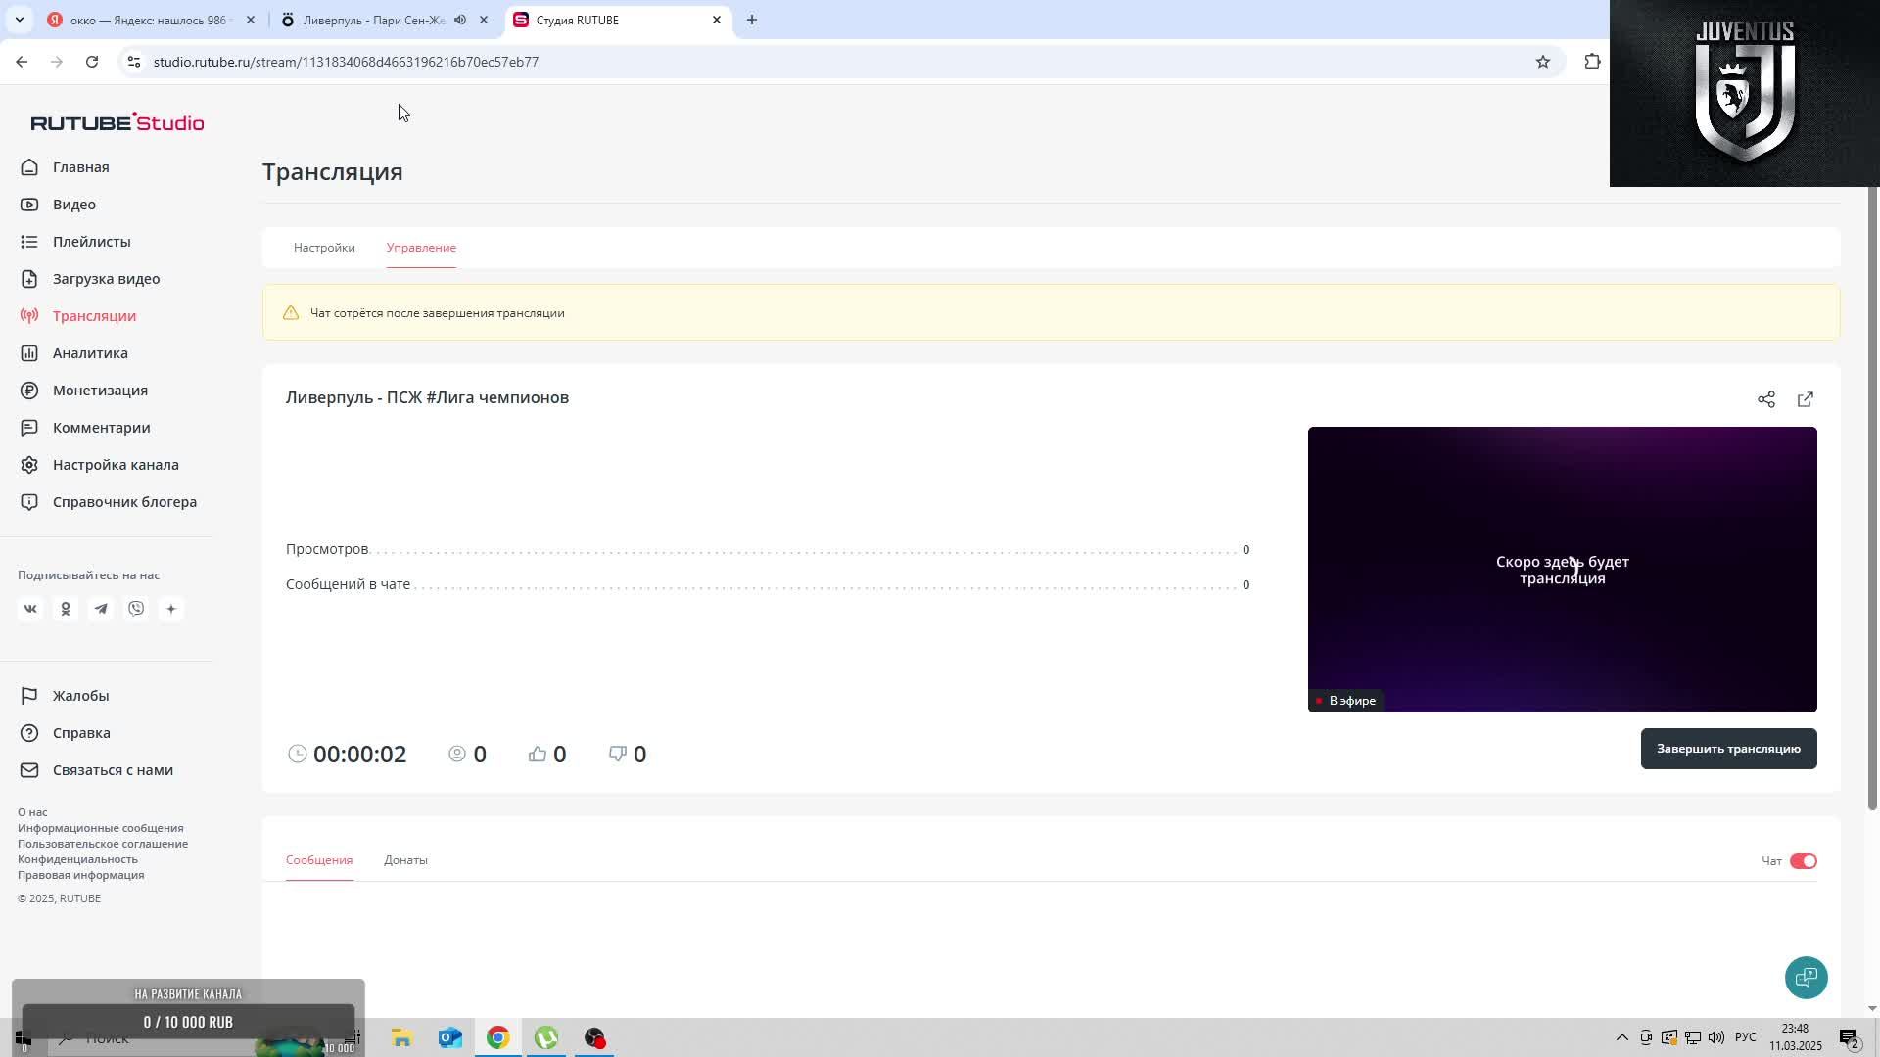Open the О нас footer link
The height and width of the screenshot is (1057, 1880).
[32, 812]
